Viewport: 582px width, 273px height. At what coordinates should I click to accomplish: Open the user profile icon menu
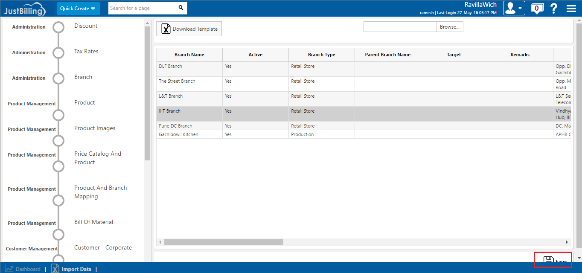514,8
